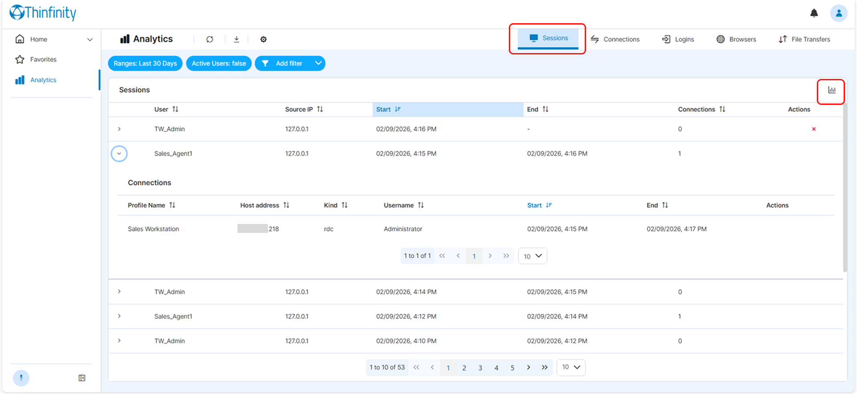Image resolution: width=857 pixels, height=394 pixels.
Task: Show the Sessions chart view icon
Action: coord(832,90)
